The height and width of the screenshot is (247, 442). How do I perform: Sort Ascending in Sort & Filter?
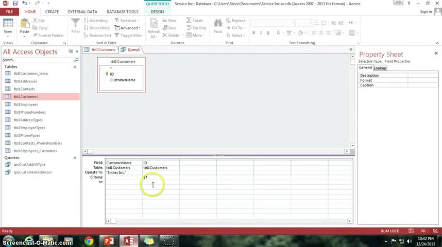coord(95,21)
